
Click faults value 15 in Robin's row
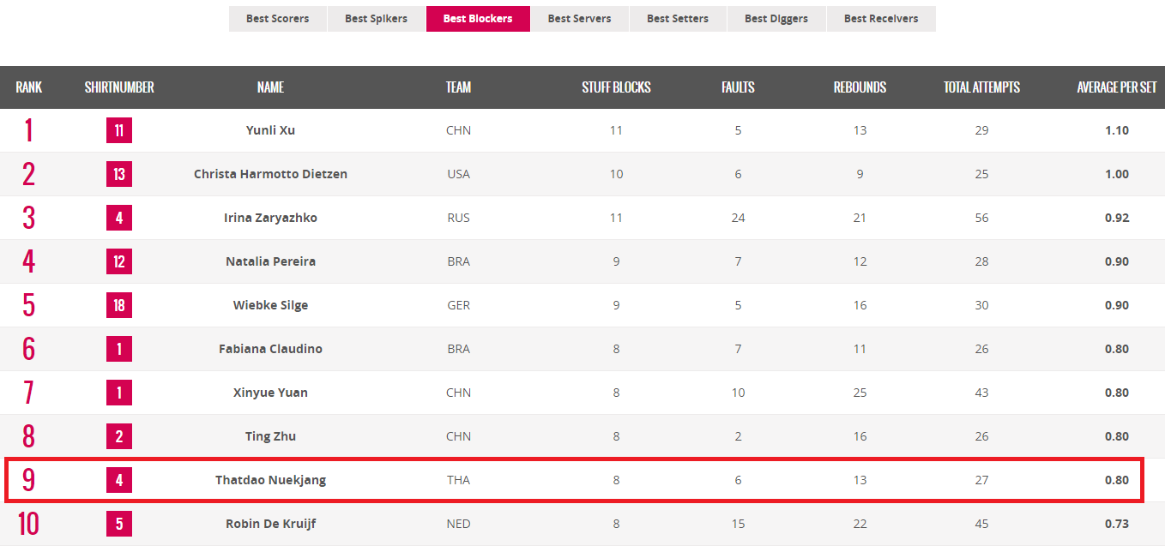[x=738, y=524]
